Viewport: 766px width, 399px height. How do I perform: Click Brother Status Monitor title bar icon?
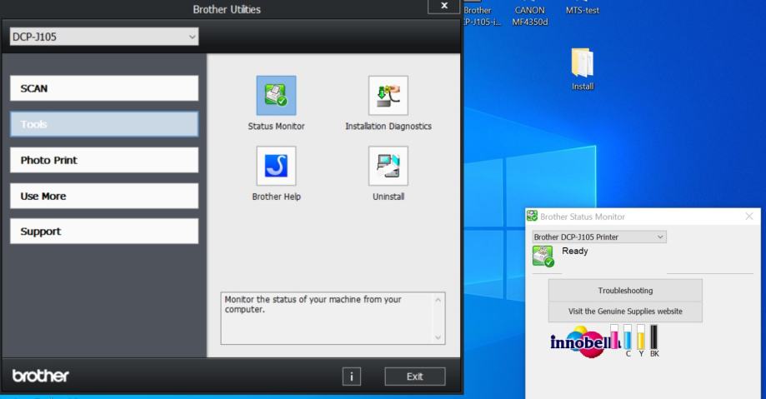pos(533,217)
